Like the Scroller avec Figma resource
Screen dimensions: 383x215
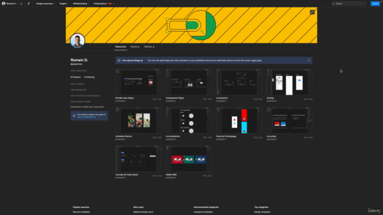point(154,99)
